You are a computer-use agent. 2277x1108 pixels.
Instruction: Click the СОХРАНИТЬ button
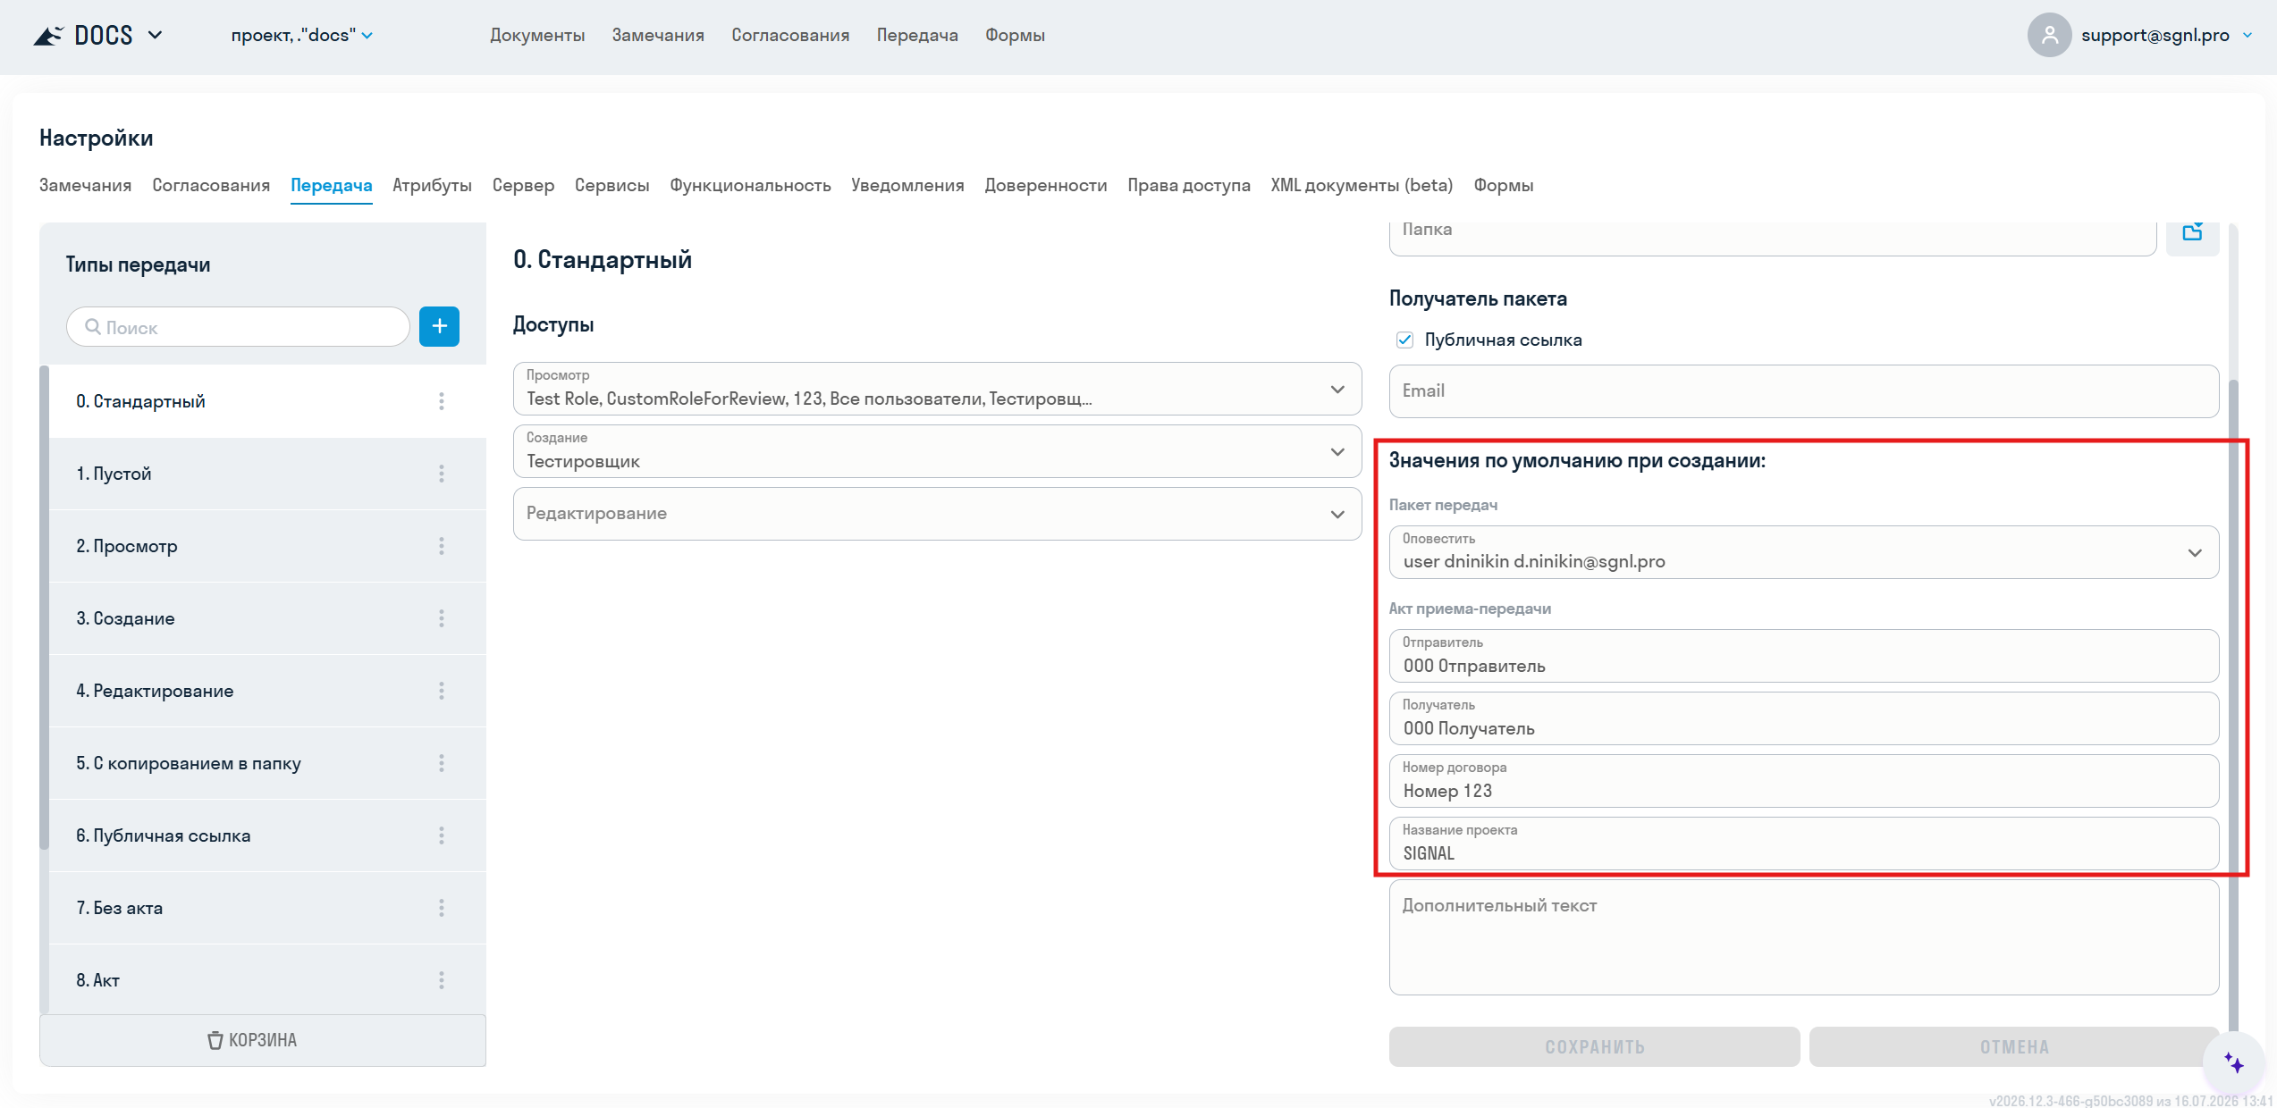tap(1594, 1046)
